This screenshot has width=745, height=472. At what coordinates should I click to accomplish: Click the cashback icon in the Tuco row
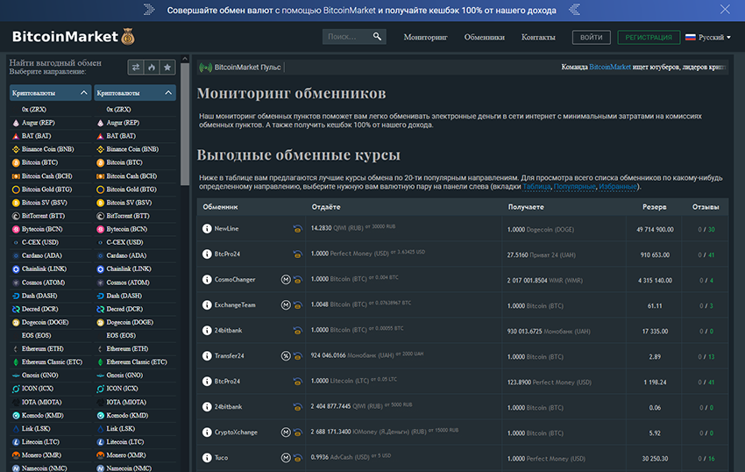pyautogui.click(x=298, y=458)
